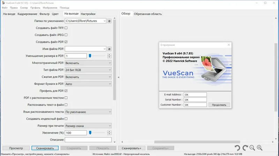Select the 'На выходе' tab

[x=71, y=14]
